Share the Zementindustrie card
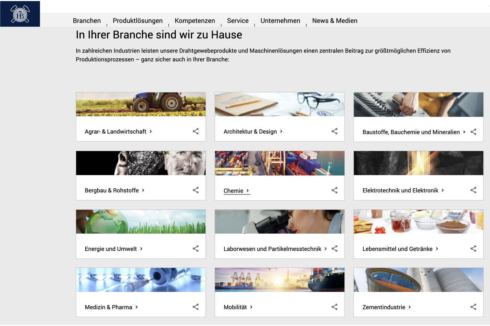This screenshot has height=326, width=490. pos(473,307)
